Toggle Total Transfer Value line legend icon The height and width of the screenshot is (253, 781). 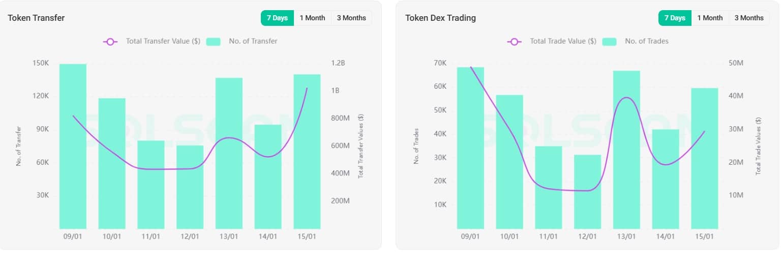[111, 42]
